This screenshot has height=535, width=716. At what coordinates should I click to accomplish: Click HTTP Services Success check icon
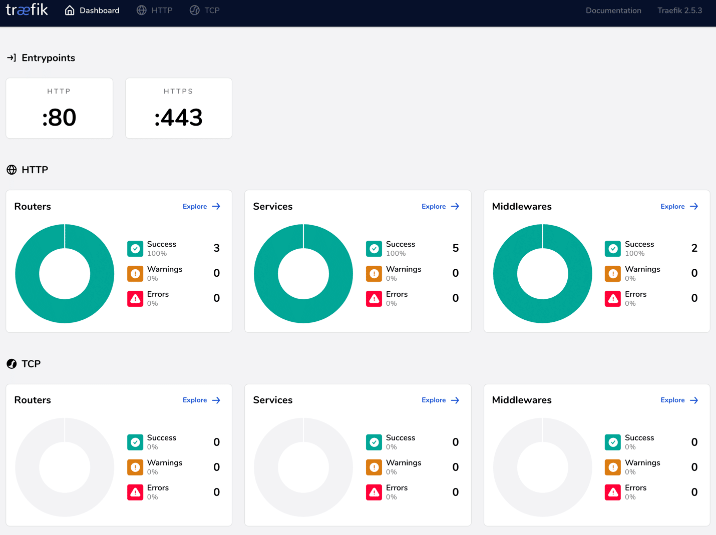pyautogui.click(x=374, y=248)
